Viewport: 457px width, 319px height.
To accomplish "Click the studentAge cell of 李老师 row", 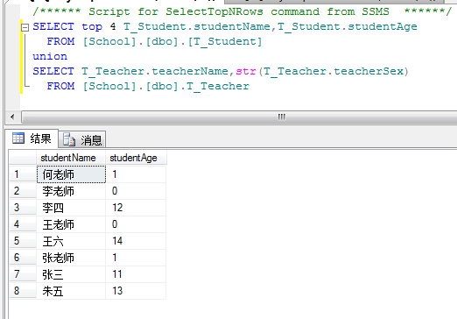I will click(x=136, y=191).
